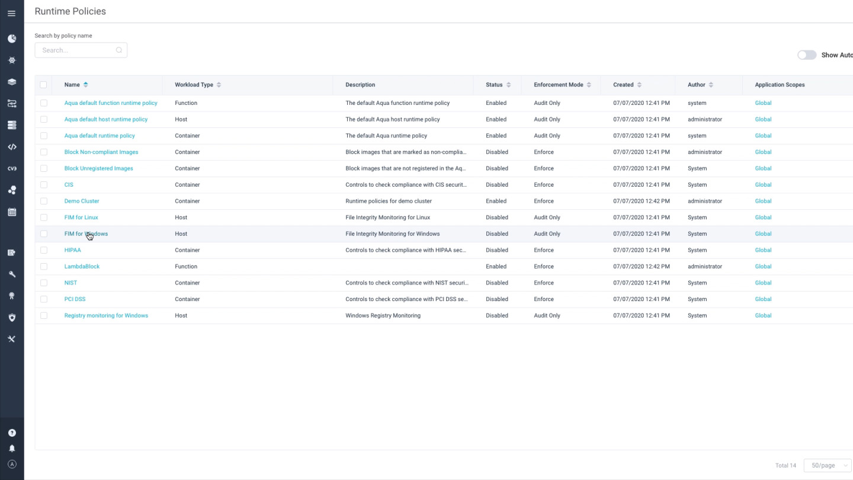Click the three bubbles sidebar icon
Image resolution: width=853 pixels, height=480 pixels.
pos(12,190)
